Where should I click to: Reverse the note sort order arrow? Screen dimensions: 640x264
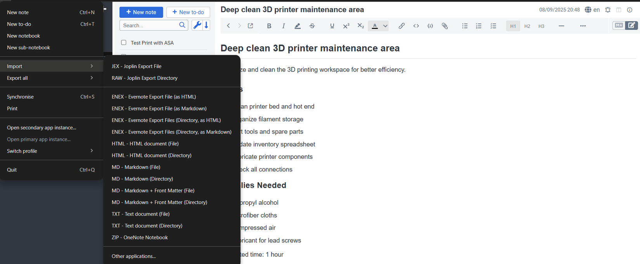click(x=207, y=25)
